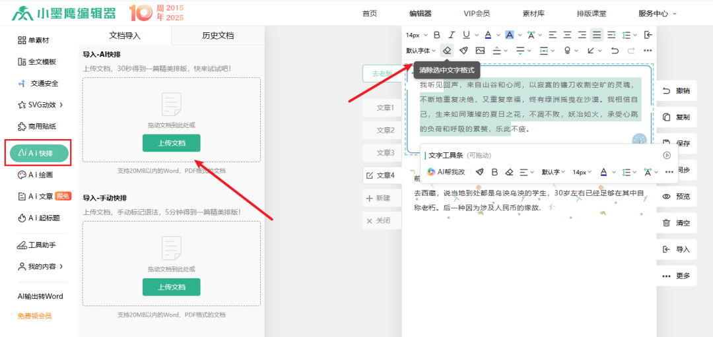Click the AI帮我改 button on the floating toolbar
The image size is (713, 337).
pos(446,172)
